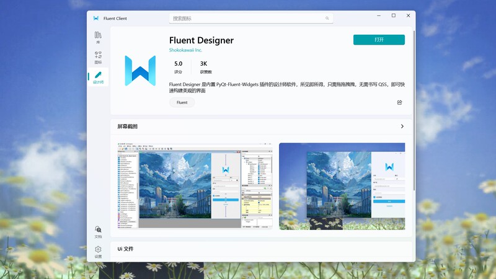Click the Ui 文件 section heading
Screen dimensions: 496x279
coord(125,249)
